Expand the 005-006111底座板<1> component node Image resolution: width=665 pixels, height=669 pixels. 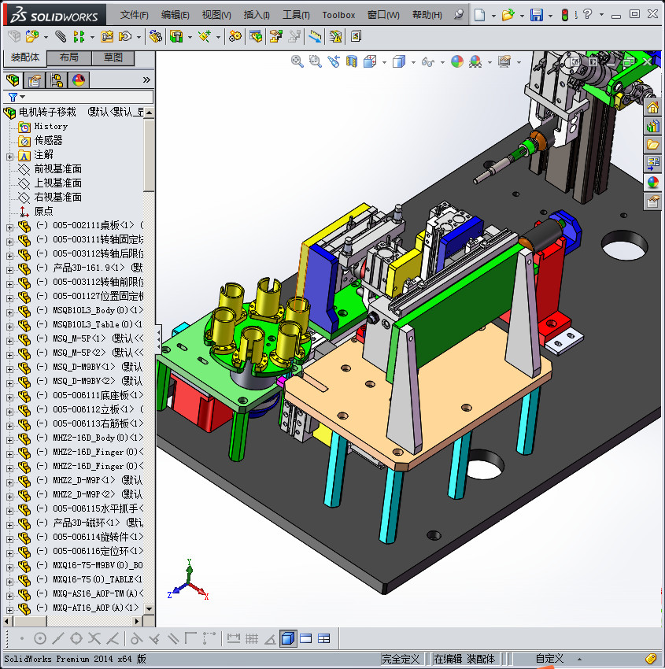pos(9,397)
